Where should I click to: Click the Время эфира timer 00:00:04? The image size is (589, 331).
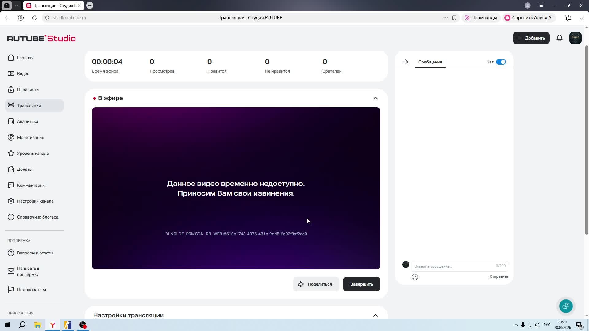point(107,62)
